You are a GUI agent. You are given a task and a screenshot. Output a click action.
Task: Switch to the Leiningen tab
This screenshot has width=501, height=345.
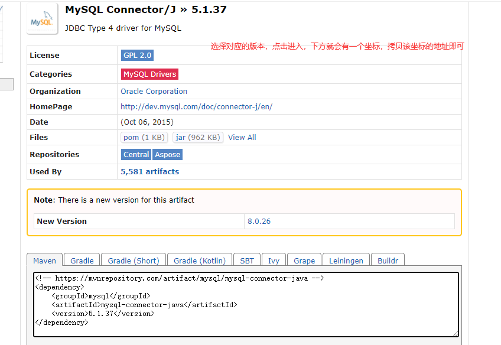(x=346, y=261)
